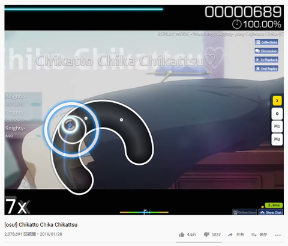Viewport: 288px width, 246px height.
Task: Open the Collections button
Action: [x=266, y=42]
